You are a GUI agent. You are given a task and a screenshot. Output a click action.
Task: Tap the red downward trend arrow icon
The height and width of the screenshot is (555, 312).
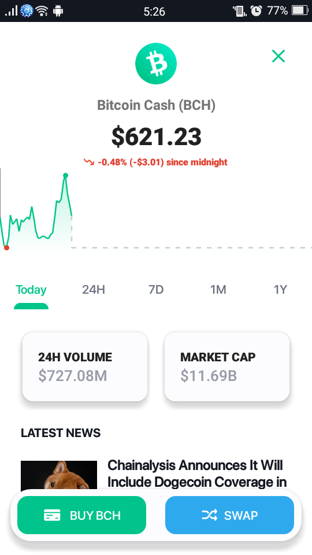click(x=89, y=162)
